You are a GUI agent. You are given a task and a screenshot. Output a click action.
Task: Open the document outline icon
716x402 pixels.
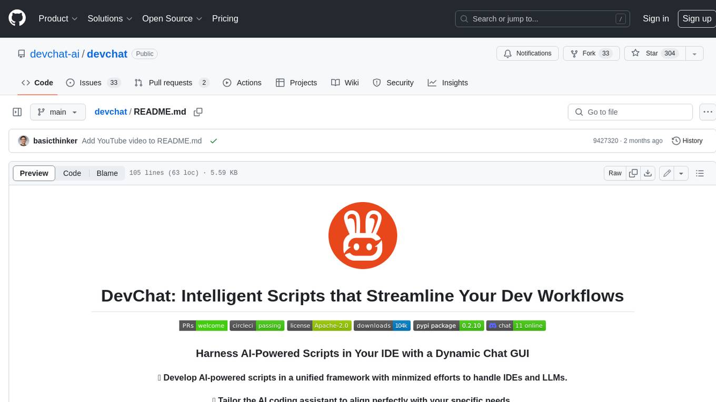pos(700,173)
